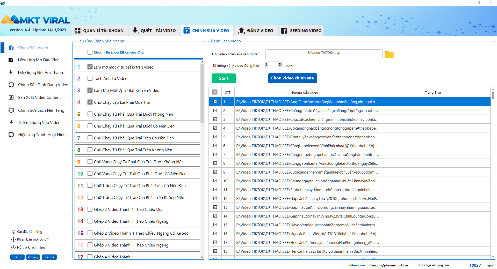Click the green Start button

[224, 78]
